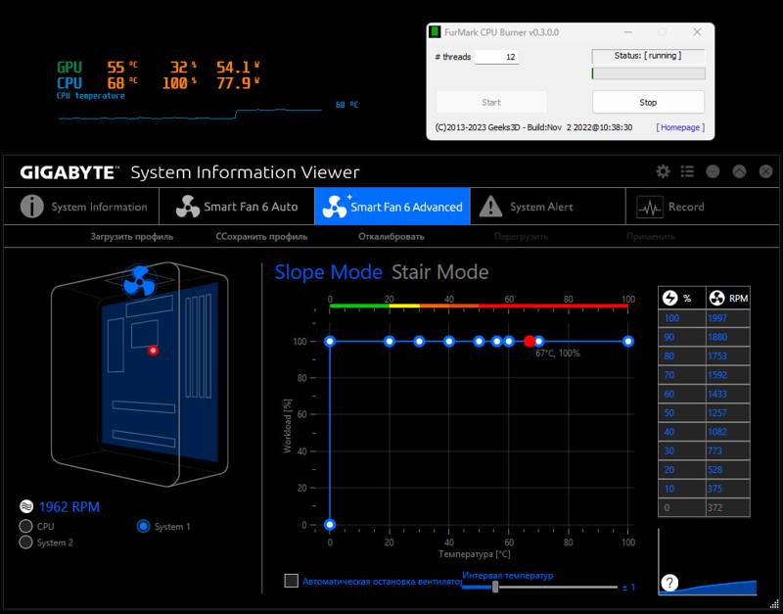Viewport: 783px width, 614px height.
Task: Open the Homepage link in FurMark
Action: tap(680, 127)
